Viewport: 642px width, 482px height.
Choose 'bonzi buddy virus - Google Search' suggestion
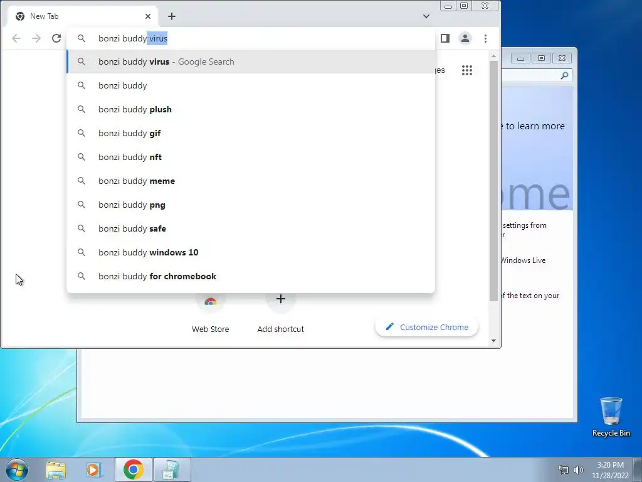pyautogui.click(x=251, y=62)
